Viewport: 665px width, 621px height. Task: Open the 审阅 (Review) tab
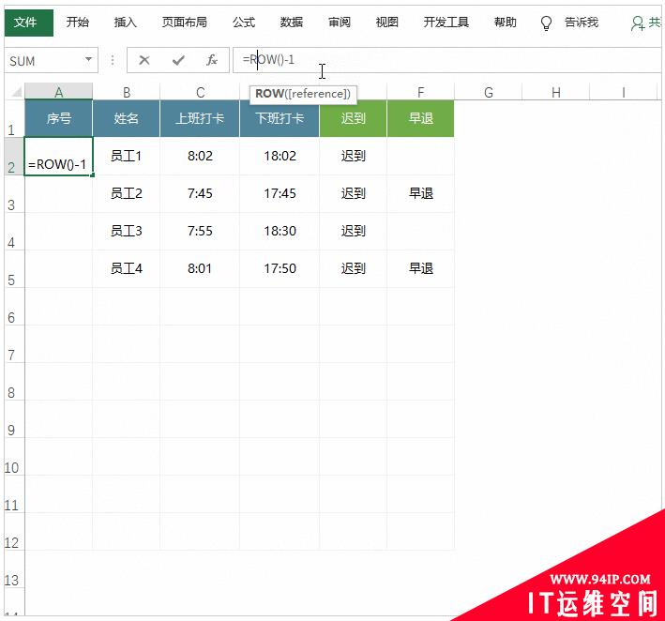(340, 23)
